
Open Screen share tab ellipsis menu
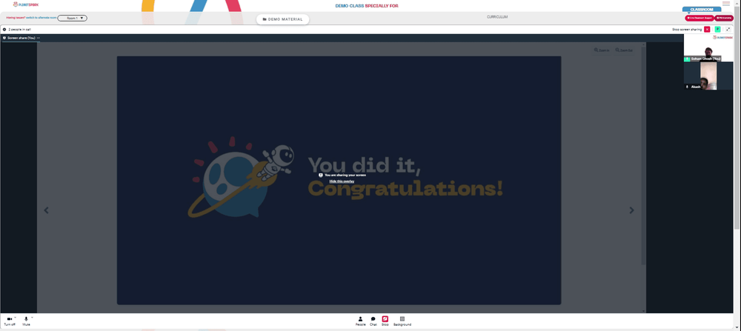[x=39, y=38]
